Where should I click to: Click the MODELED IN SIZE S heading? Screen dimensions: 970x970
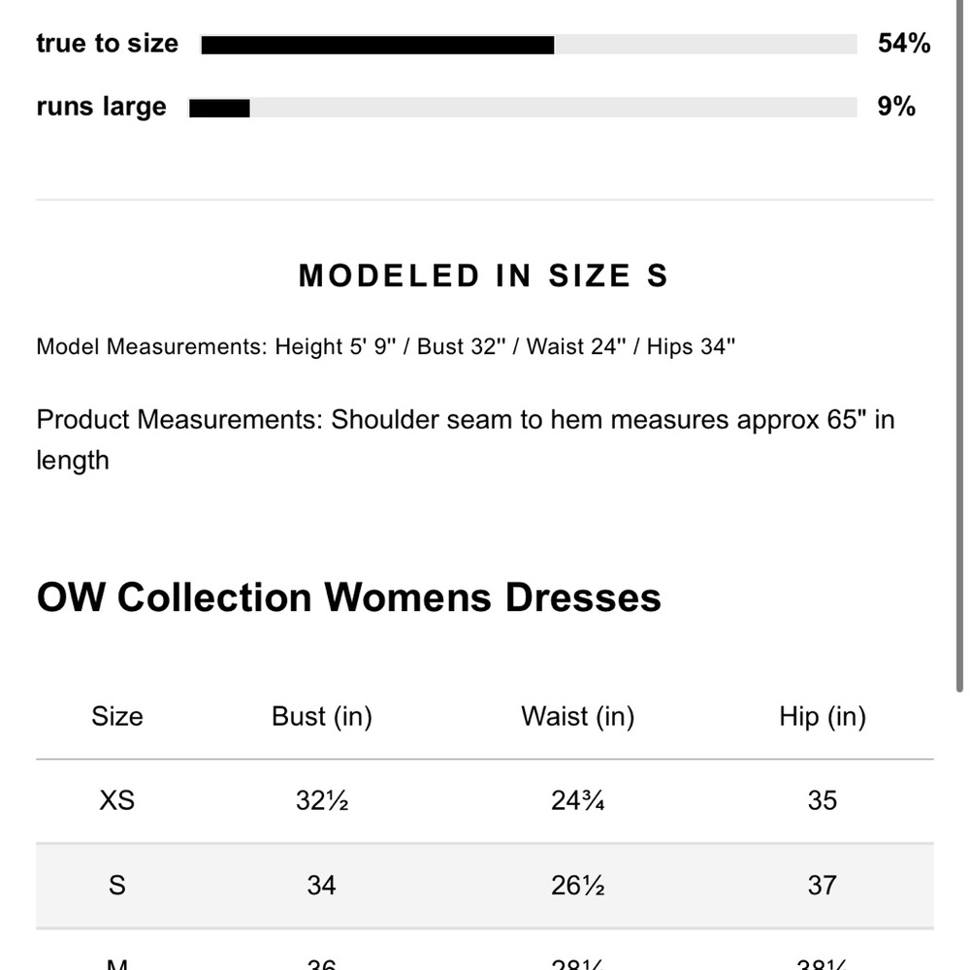pos(484,275)
